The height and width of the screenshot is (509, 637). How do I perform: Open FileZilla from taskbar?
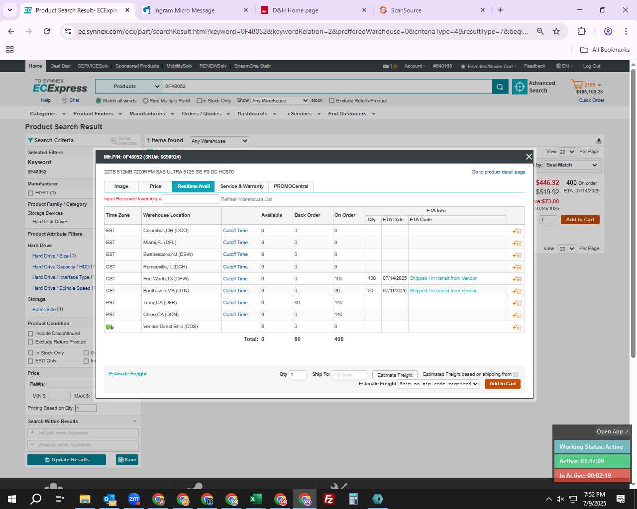[329, 499]
